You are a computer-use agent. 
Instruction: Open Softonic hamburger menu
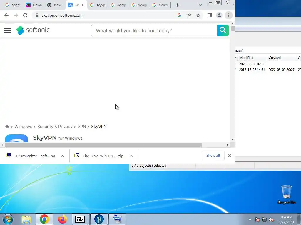pyautogui.click(x=7, y=30)
